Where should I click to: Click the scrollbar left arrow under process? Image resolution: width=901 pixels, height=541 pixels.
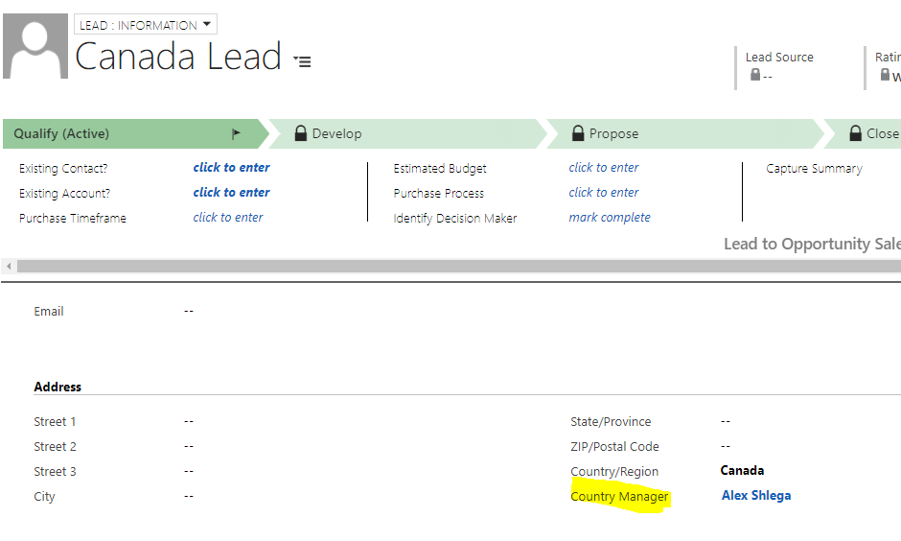(9, 267)
